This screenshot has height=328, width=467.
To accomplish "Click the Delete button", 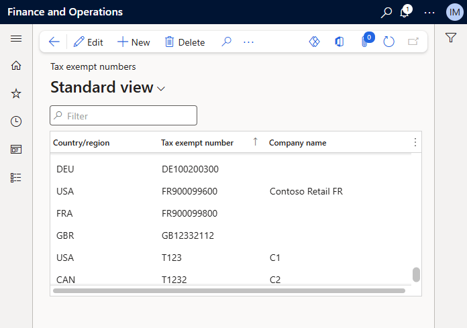I will click(185, 42).
